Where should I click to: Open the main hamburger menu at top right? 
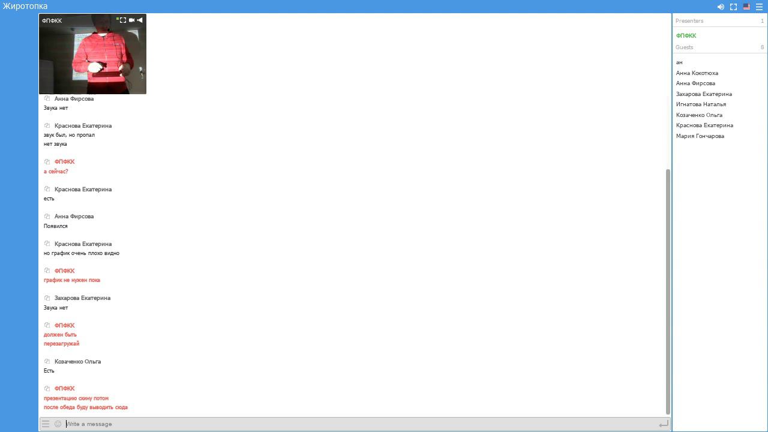[x=759, y=7]
